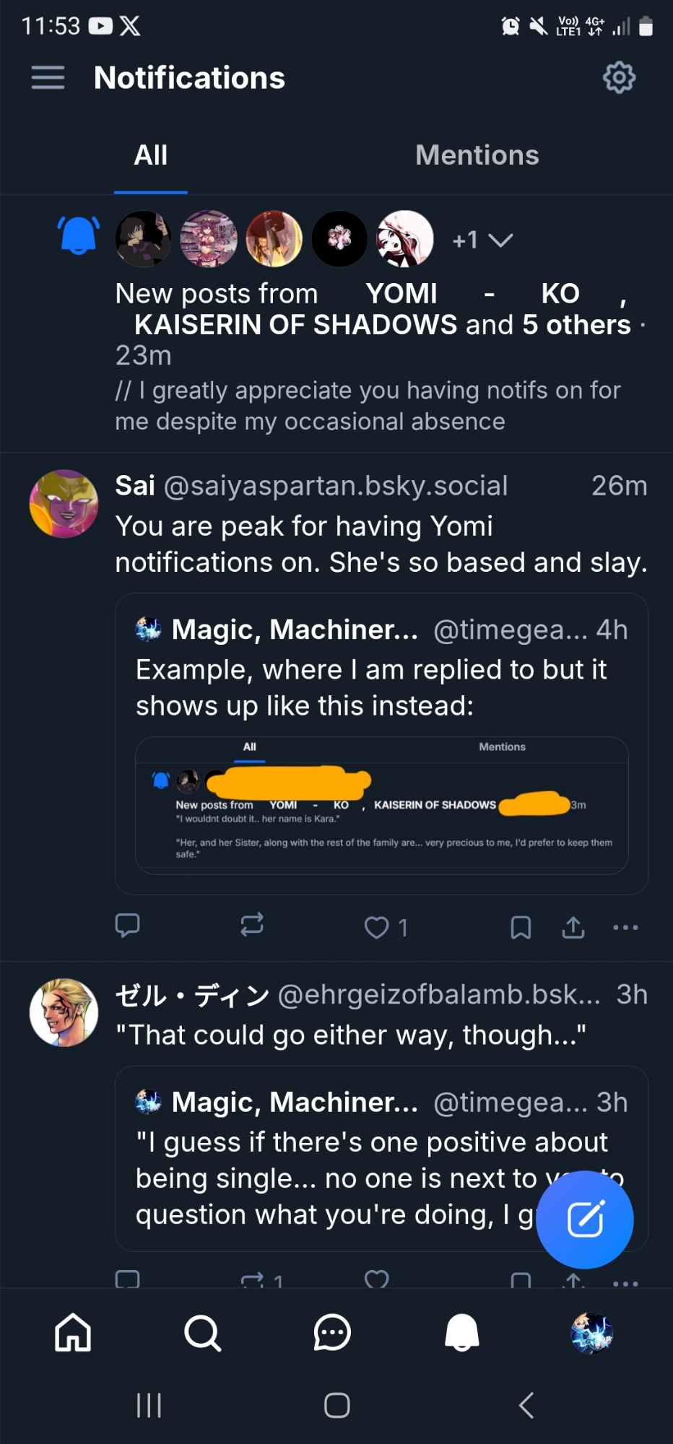Open Sai's profile via handle link
Screen dimensions: 673x1444
336,486
